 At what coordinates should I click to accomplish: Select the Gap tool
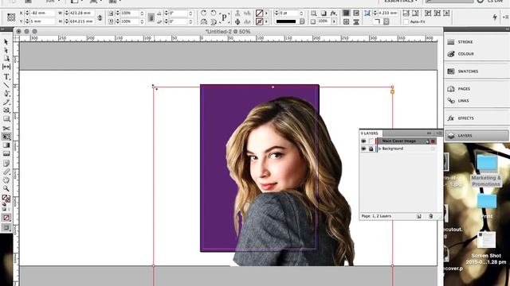(6, 67)
